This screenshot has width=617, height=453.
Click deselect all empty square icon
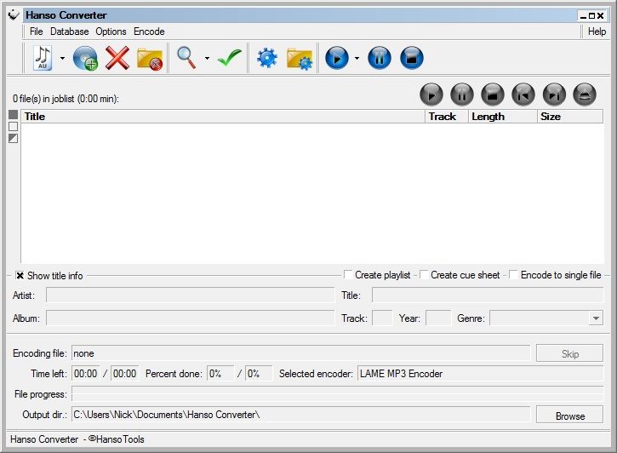click(x=13, y=126)
